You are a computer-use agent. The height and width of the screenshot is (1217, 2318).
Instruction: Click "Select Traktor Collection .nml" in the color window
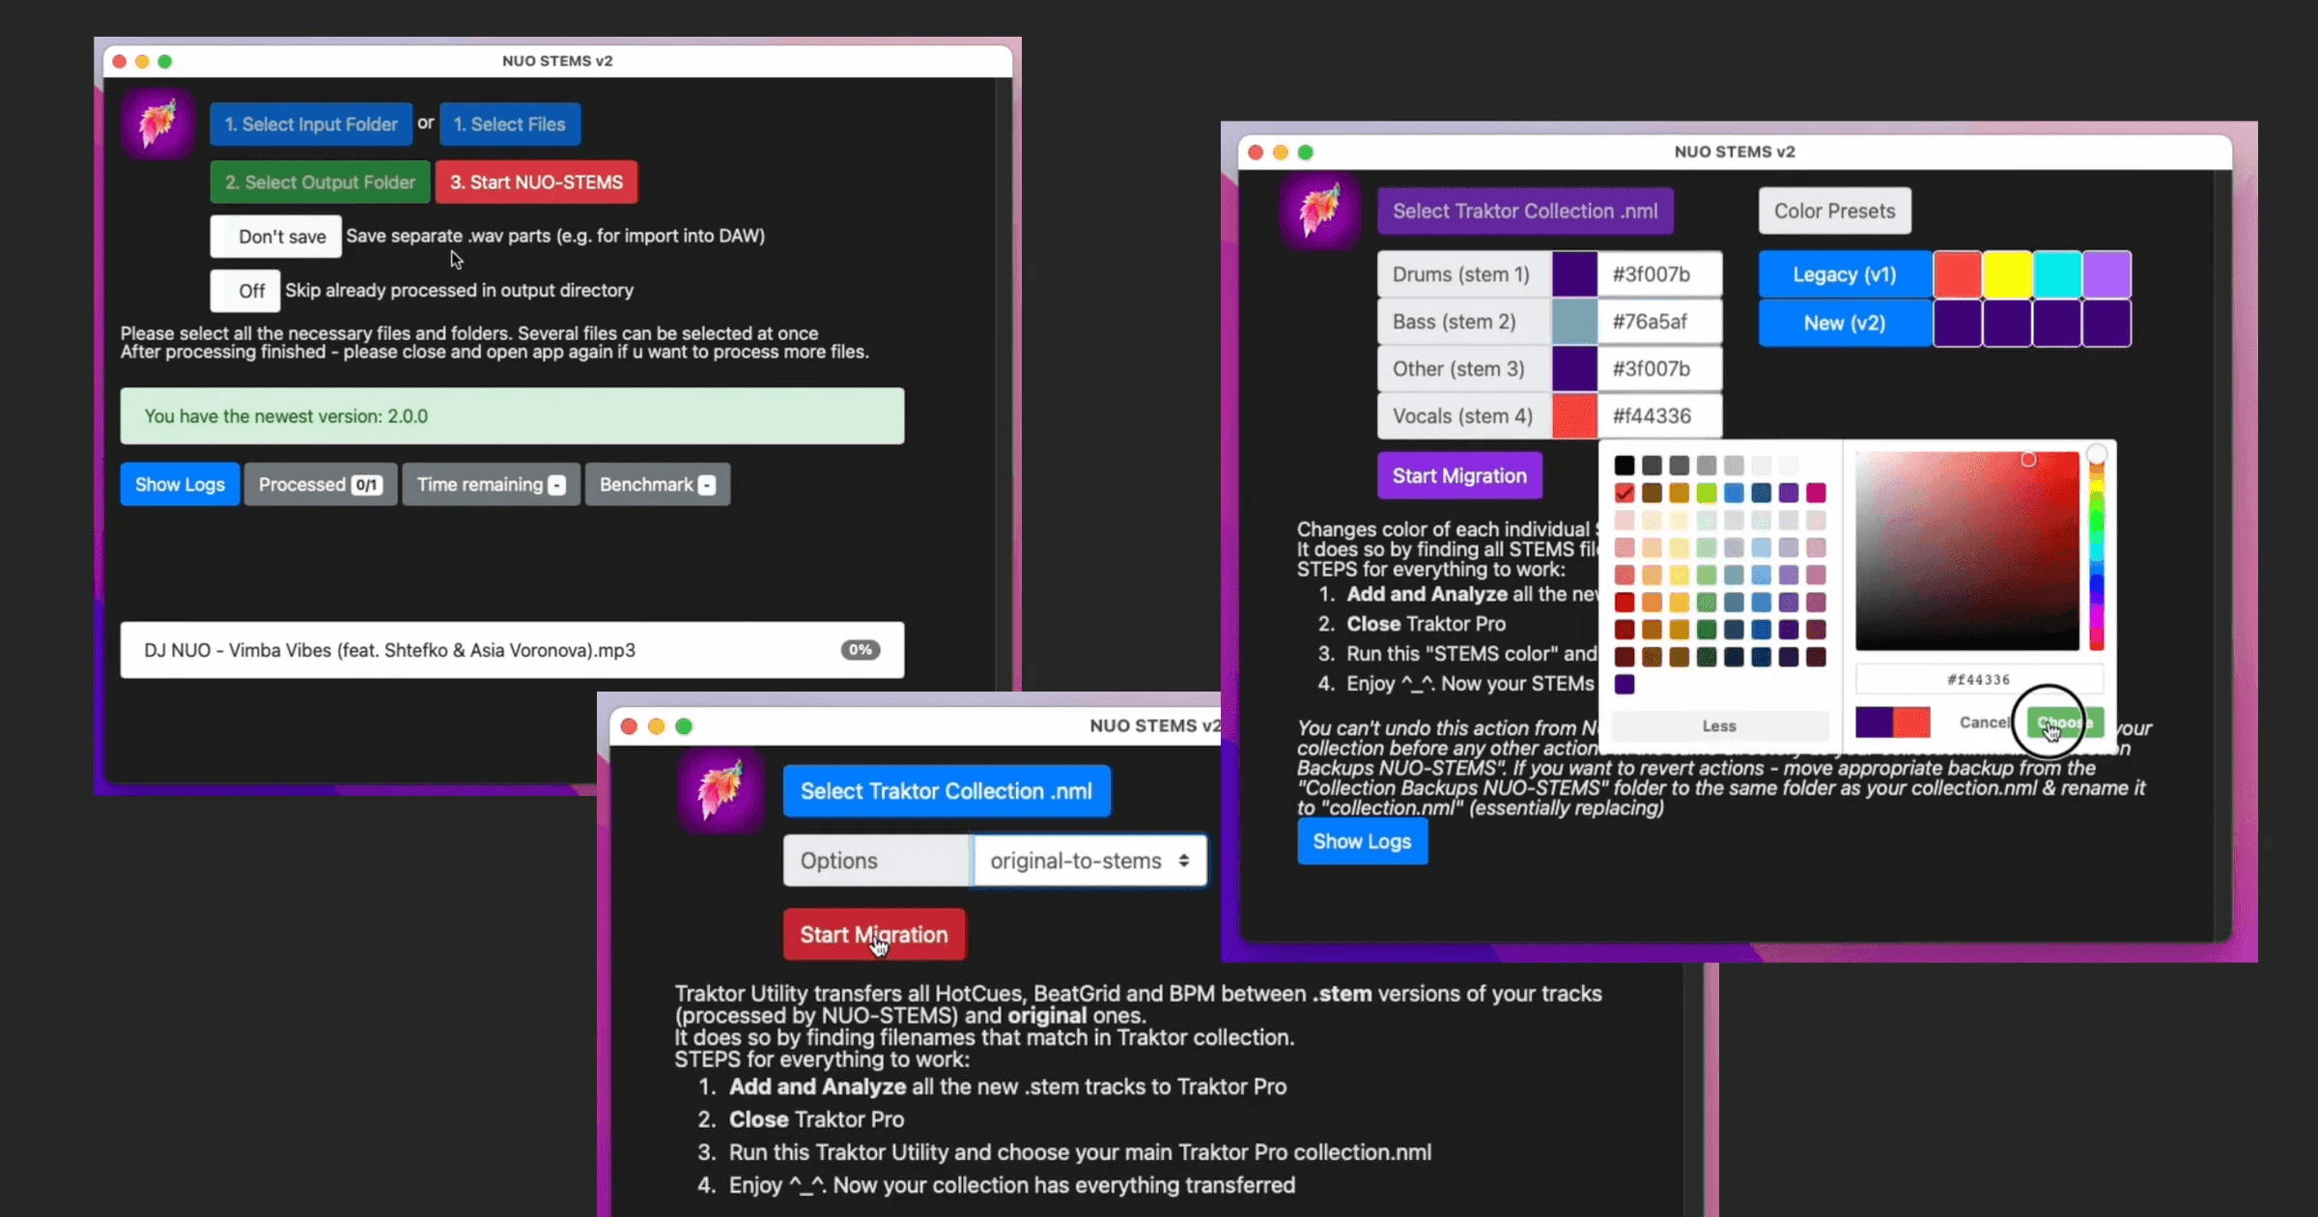tap(1524, 211)
